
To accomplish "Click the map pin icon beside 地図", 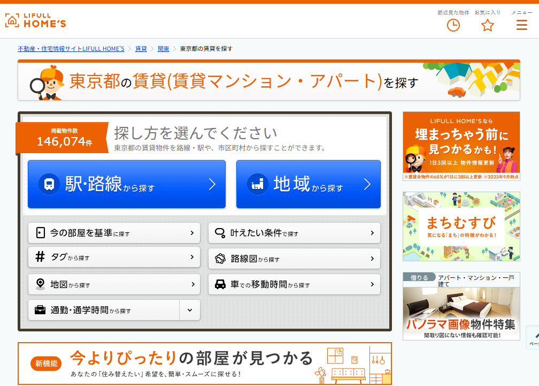I will point(41,284).
